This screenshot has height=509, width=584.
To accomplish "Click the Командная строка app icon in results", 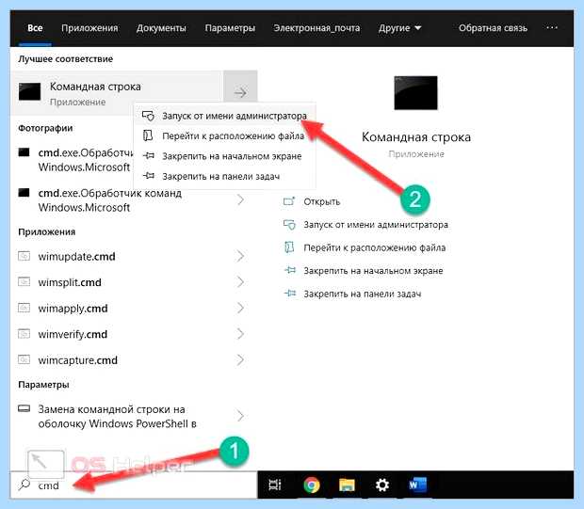I will (29, 92).
